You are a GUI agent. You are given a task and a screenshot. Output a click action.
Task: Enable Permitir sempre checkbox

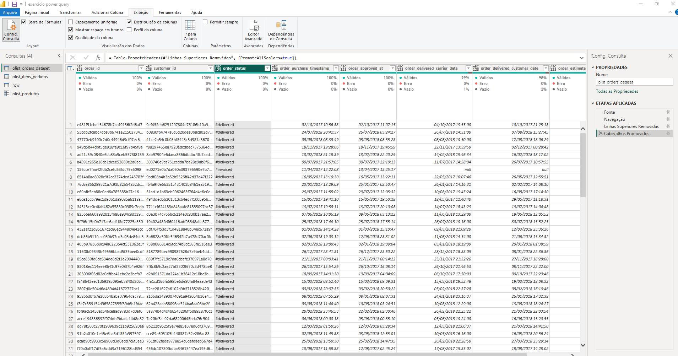coord(205,22)
